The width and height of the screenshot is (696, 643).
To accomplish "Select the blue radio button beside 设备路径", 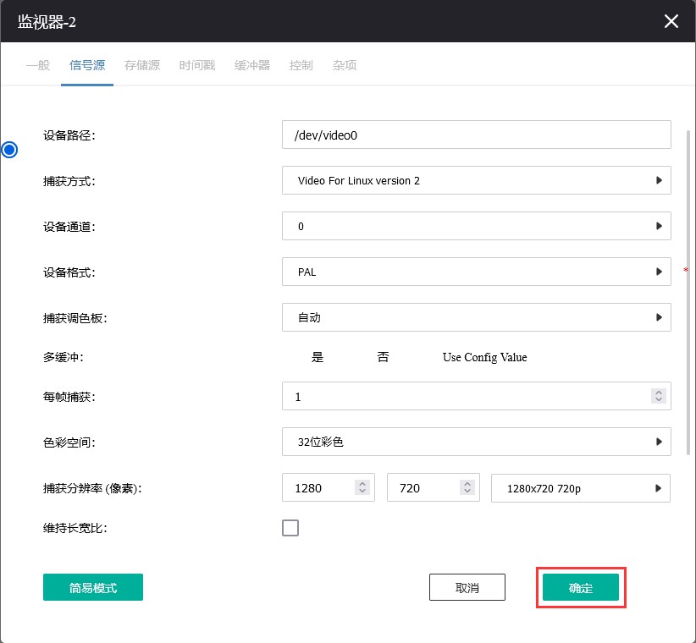I will click(x=9, y=150).
